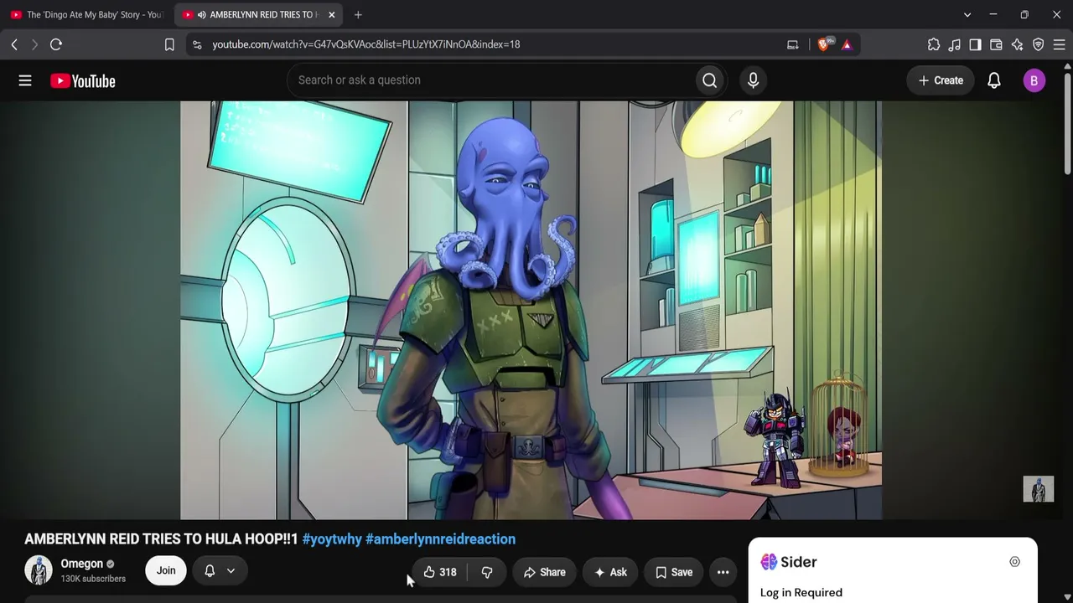Open YouTube notifications bell
This screenshot has height=603, width=1073.
pos(994,80)
